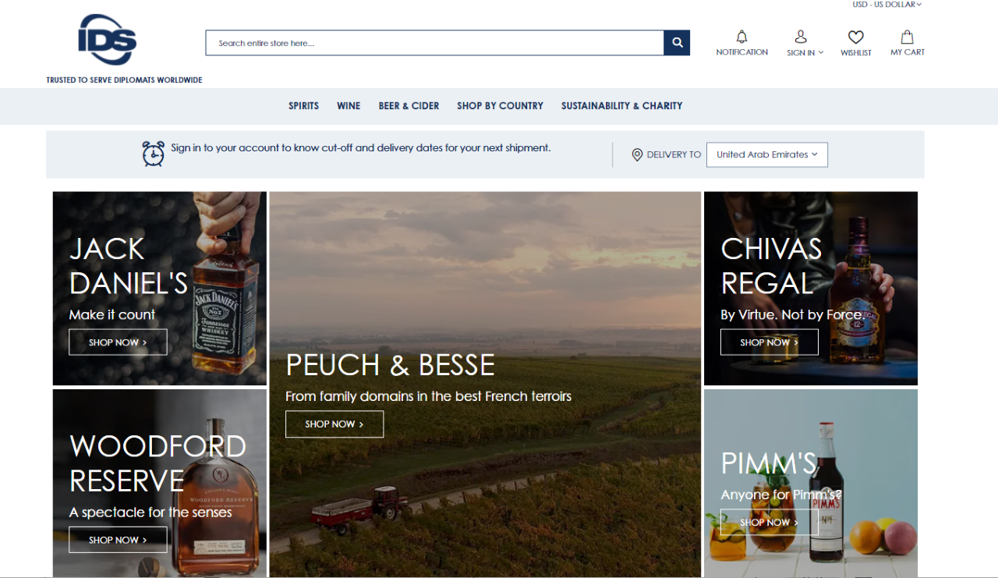The width and height of the screenshot is (998, 578).
Task: Open the United Arab Emirates delivery dropdown
Action: coord(767,154)
